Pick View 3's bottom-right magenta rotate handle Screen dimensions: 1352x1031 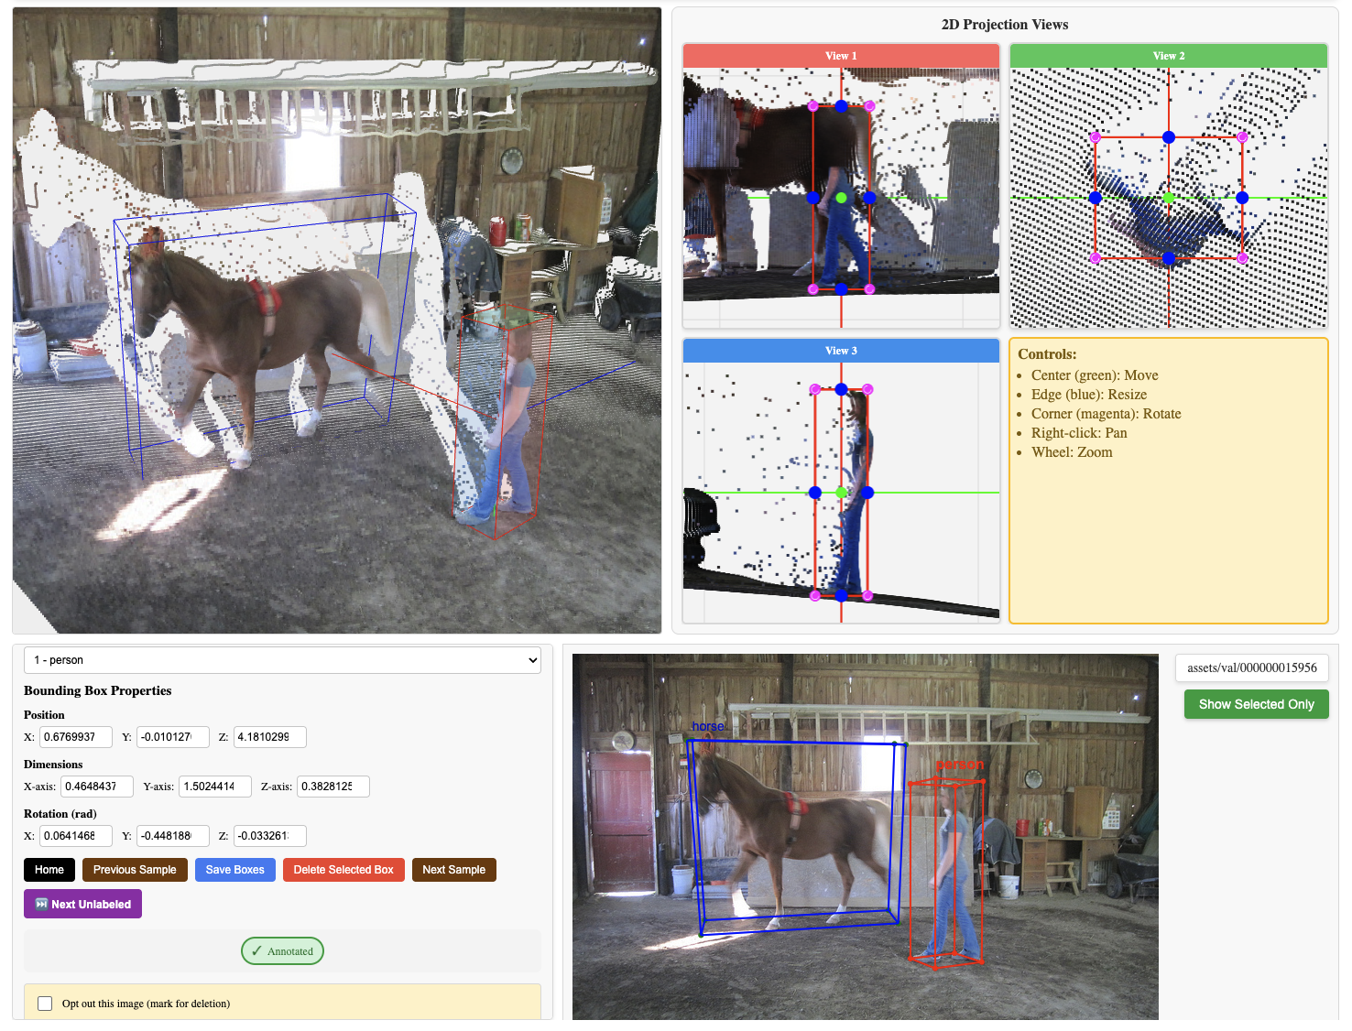pos(867,596)
